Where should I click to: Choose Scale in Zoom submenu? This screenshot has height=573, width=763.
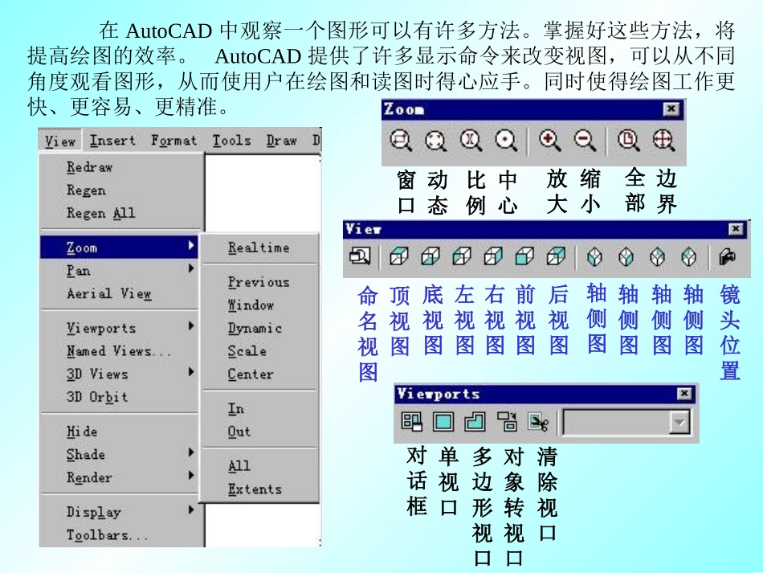coord(260,351)
